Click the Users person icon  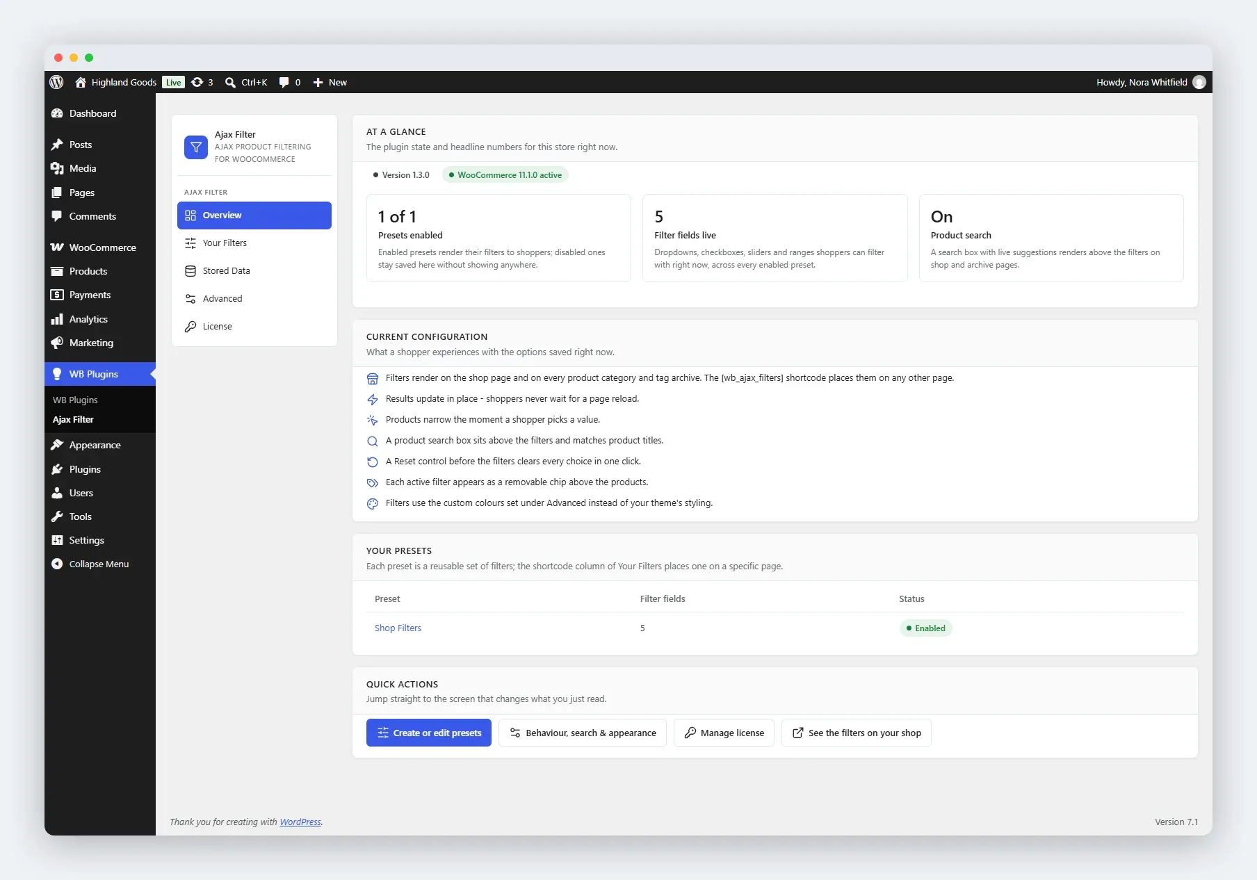pos(57,493)
